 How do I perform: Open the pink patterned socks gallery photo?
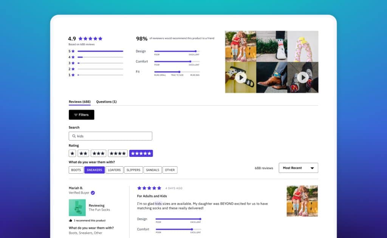click(x=303, y=46)
